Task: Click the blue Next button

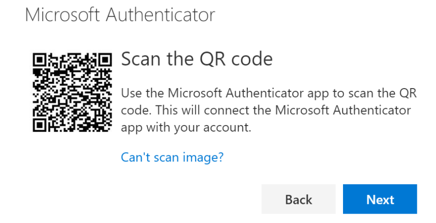Action: [380, 199]
